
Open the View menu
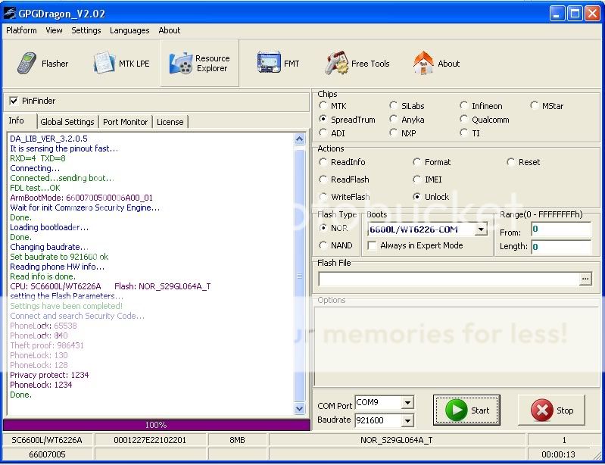[x=54, y=30]
